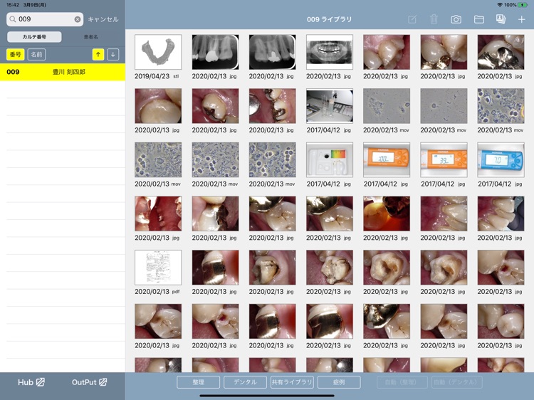Open the rightmost microscope mov in second row
534x400 pixels.
[501, 106]
